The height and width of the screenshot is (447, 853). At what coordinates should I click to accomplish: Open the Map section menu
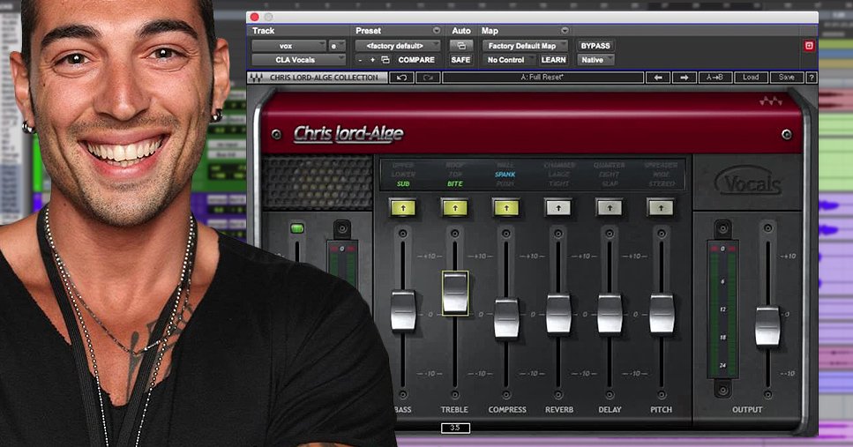[x=490, y=31]
